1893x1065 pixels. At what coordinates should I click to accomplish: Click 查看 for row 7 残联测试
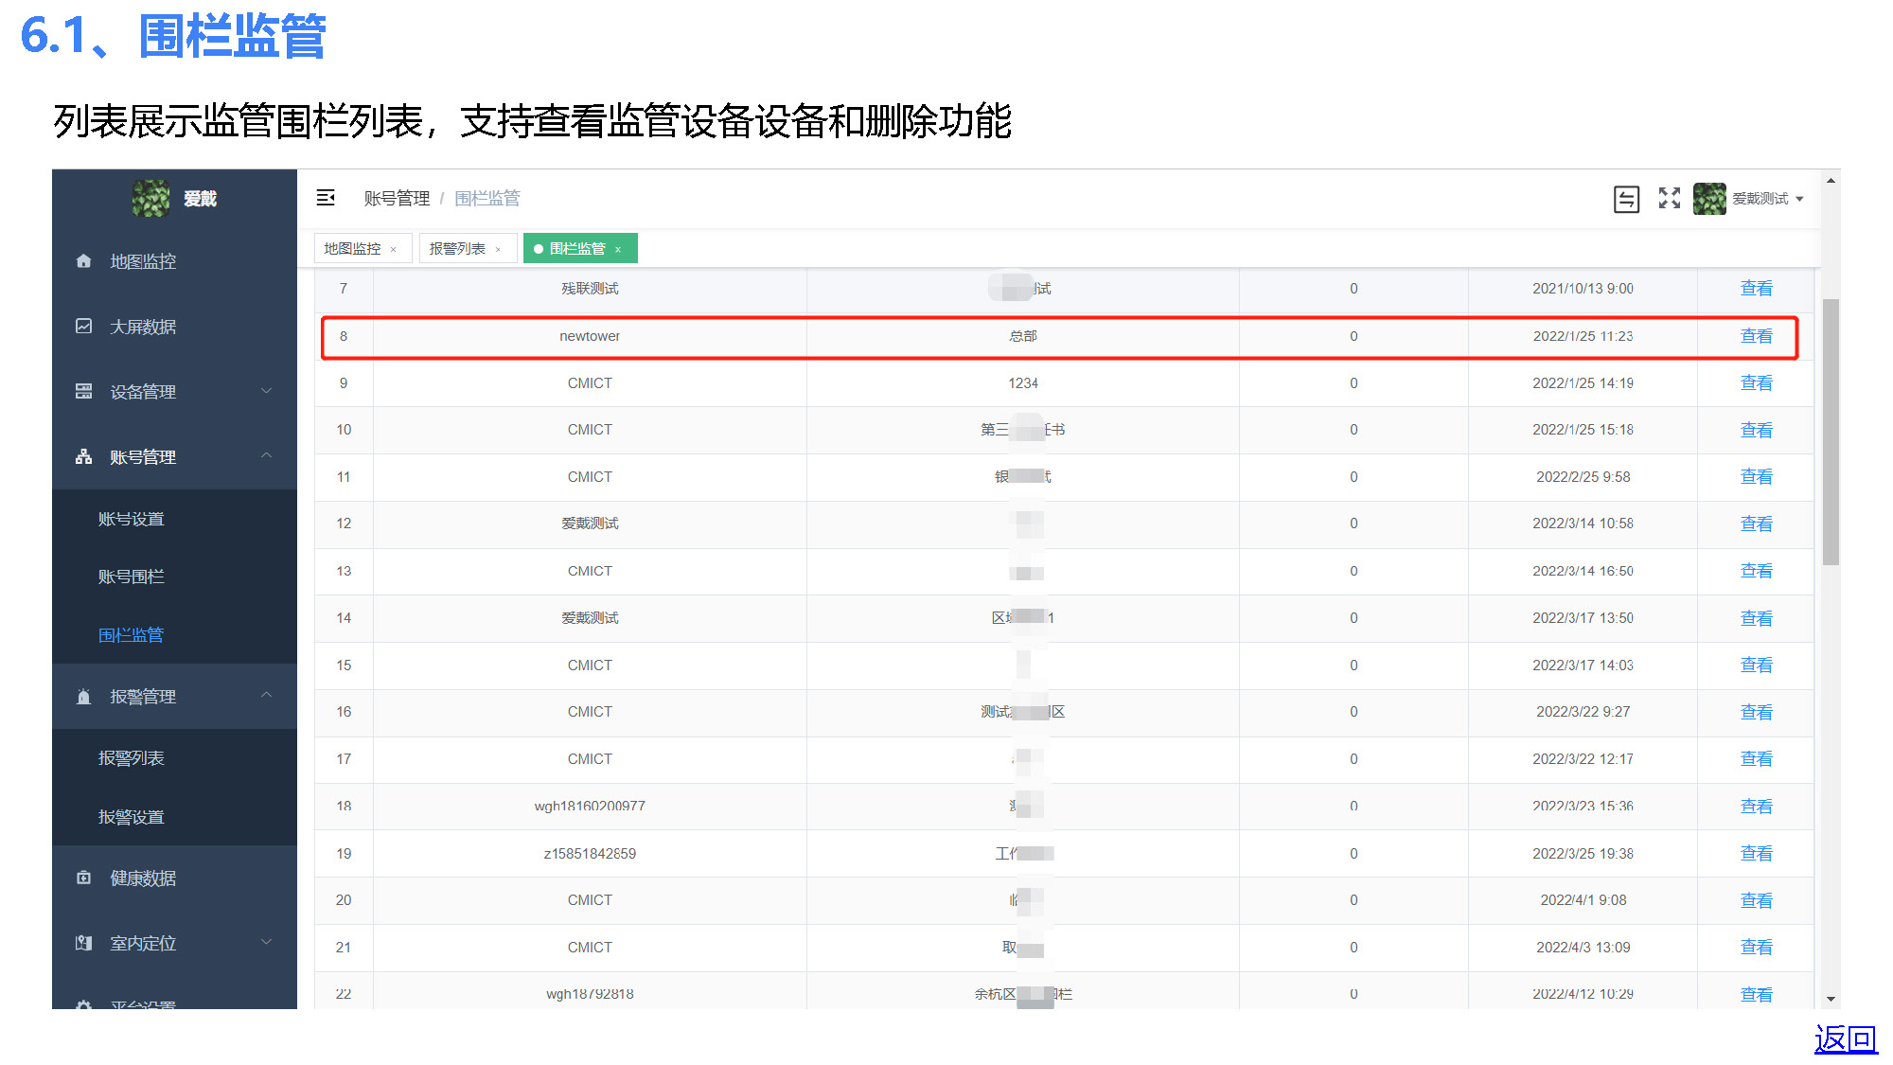pyautogui.click(x=1756, y=289)
